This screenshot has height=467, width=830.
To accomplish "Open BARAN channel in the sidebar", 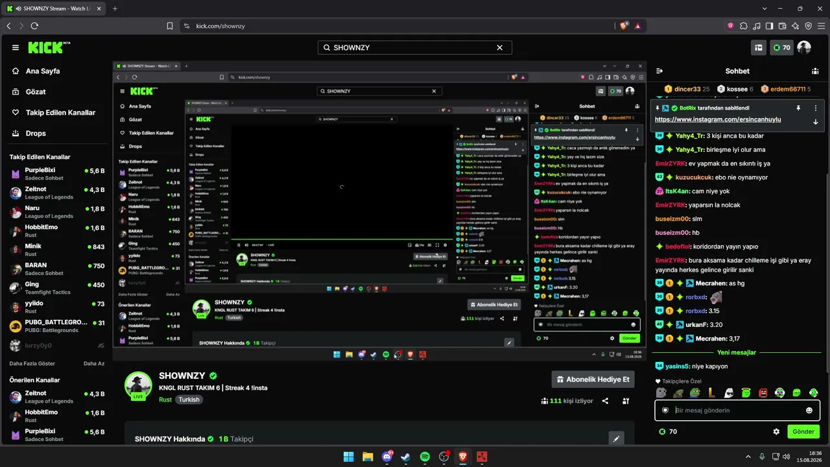I will (x=56, y=269).
